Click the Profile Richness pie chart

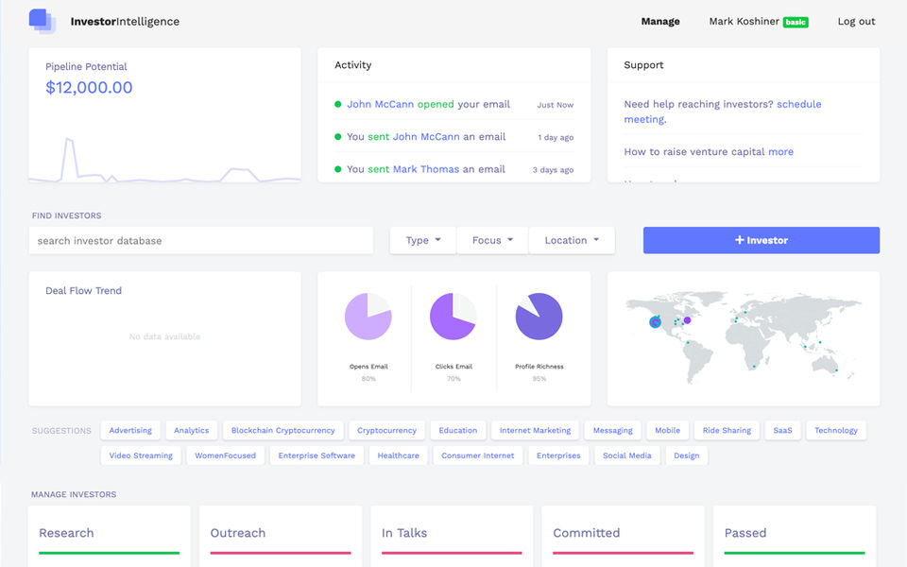pyautogui.click(x=539, y=316)
